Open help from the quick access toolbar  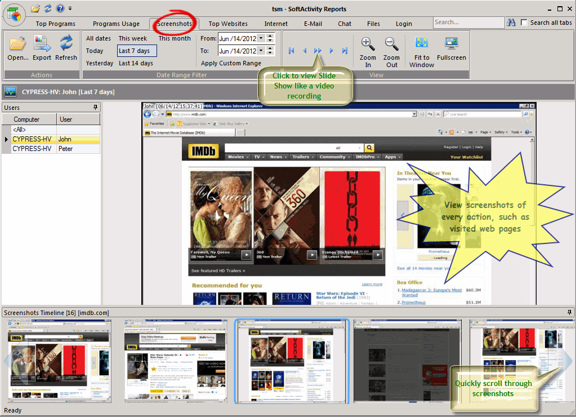[x=60, y=8]
